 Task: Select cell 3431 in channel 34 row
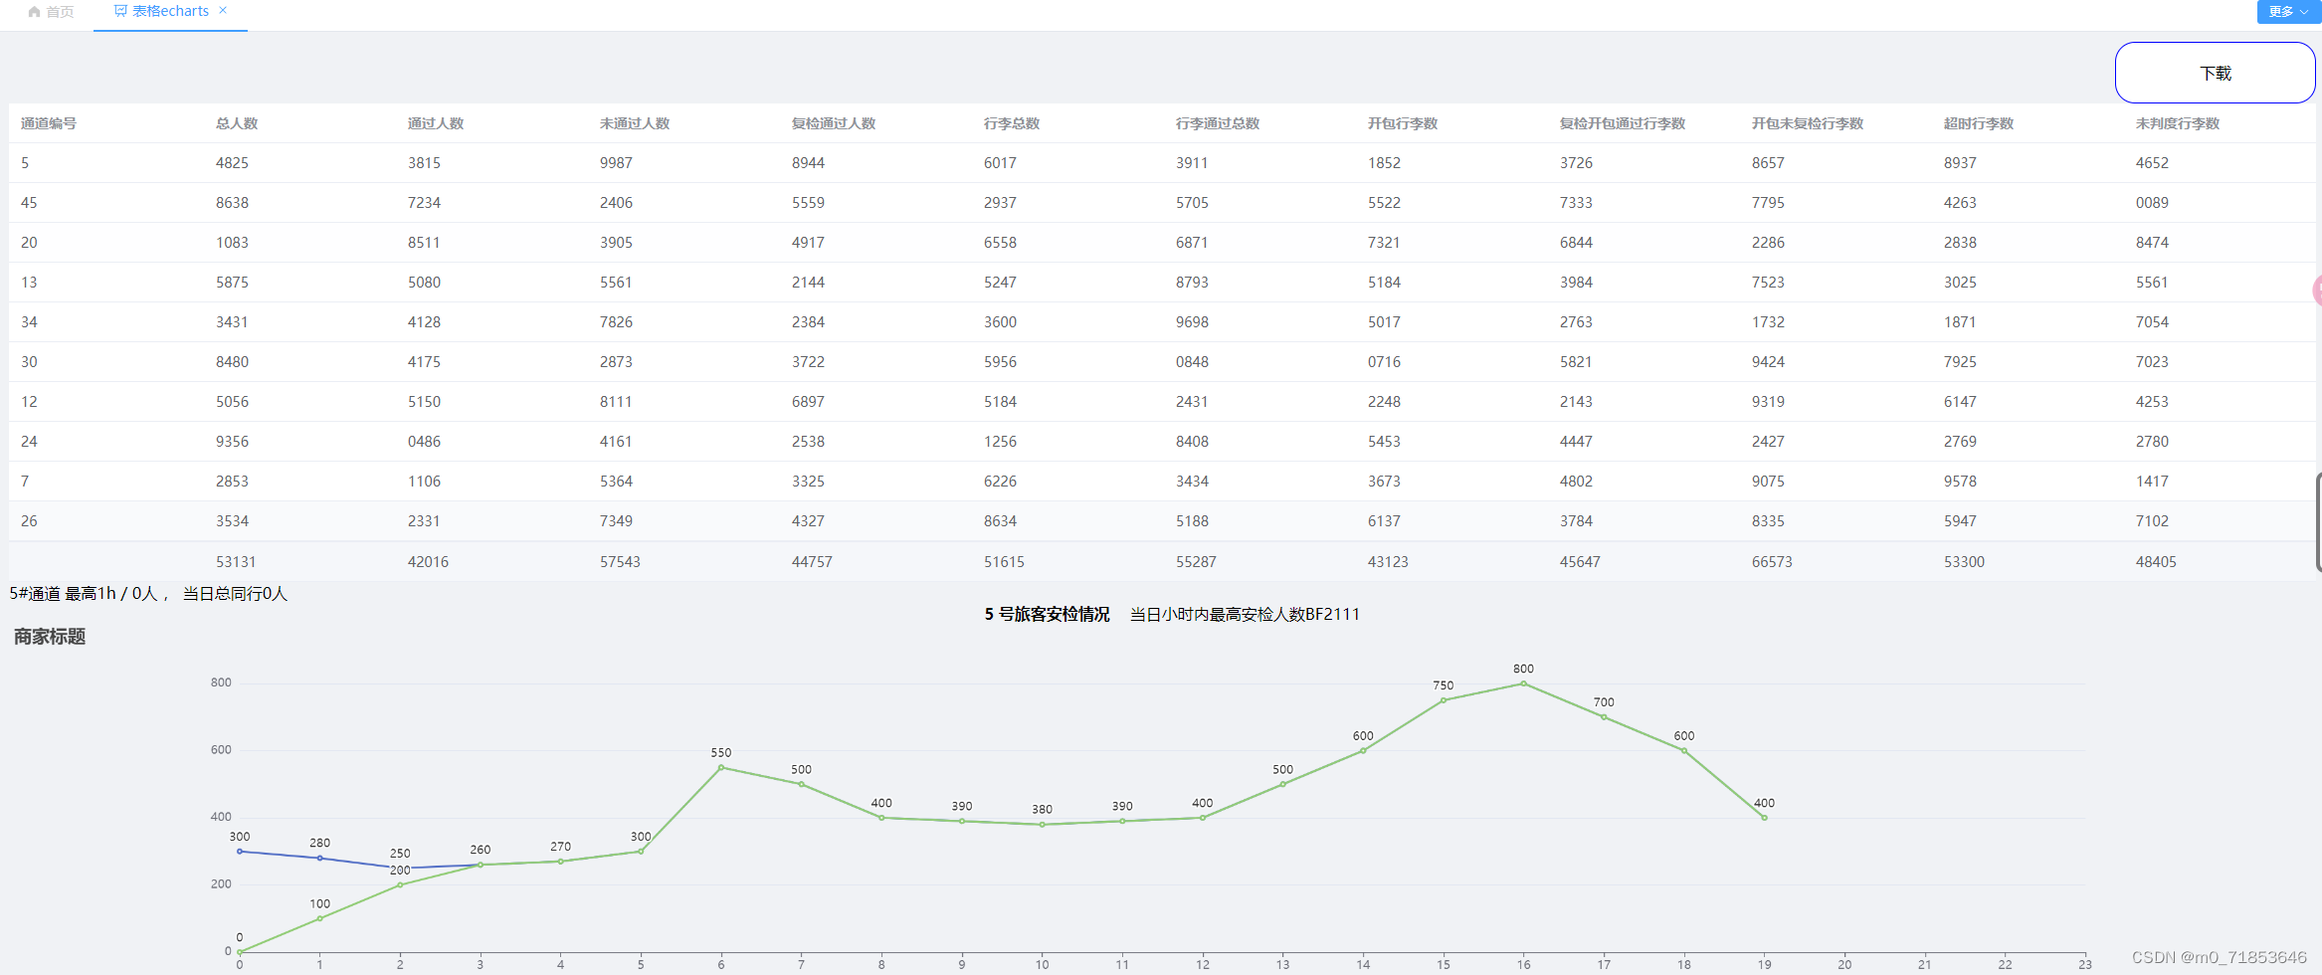(232, 322)
